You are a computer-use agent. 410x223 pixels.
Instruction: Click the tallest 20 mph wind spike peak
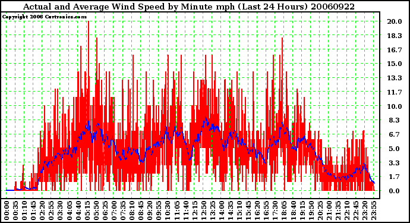pos(89,22)
